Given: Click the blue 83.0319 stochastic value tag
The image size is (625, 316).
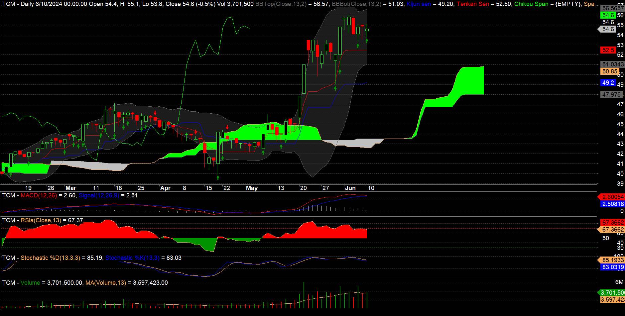Looking at the screenshot, I should coord(613,267).
